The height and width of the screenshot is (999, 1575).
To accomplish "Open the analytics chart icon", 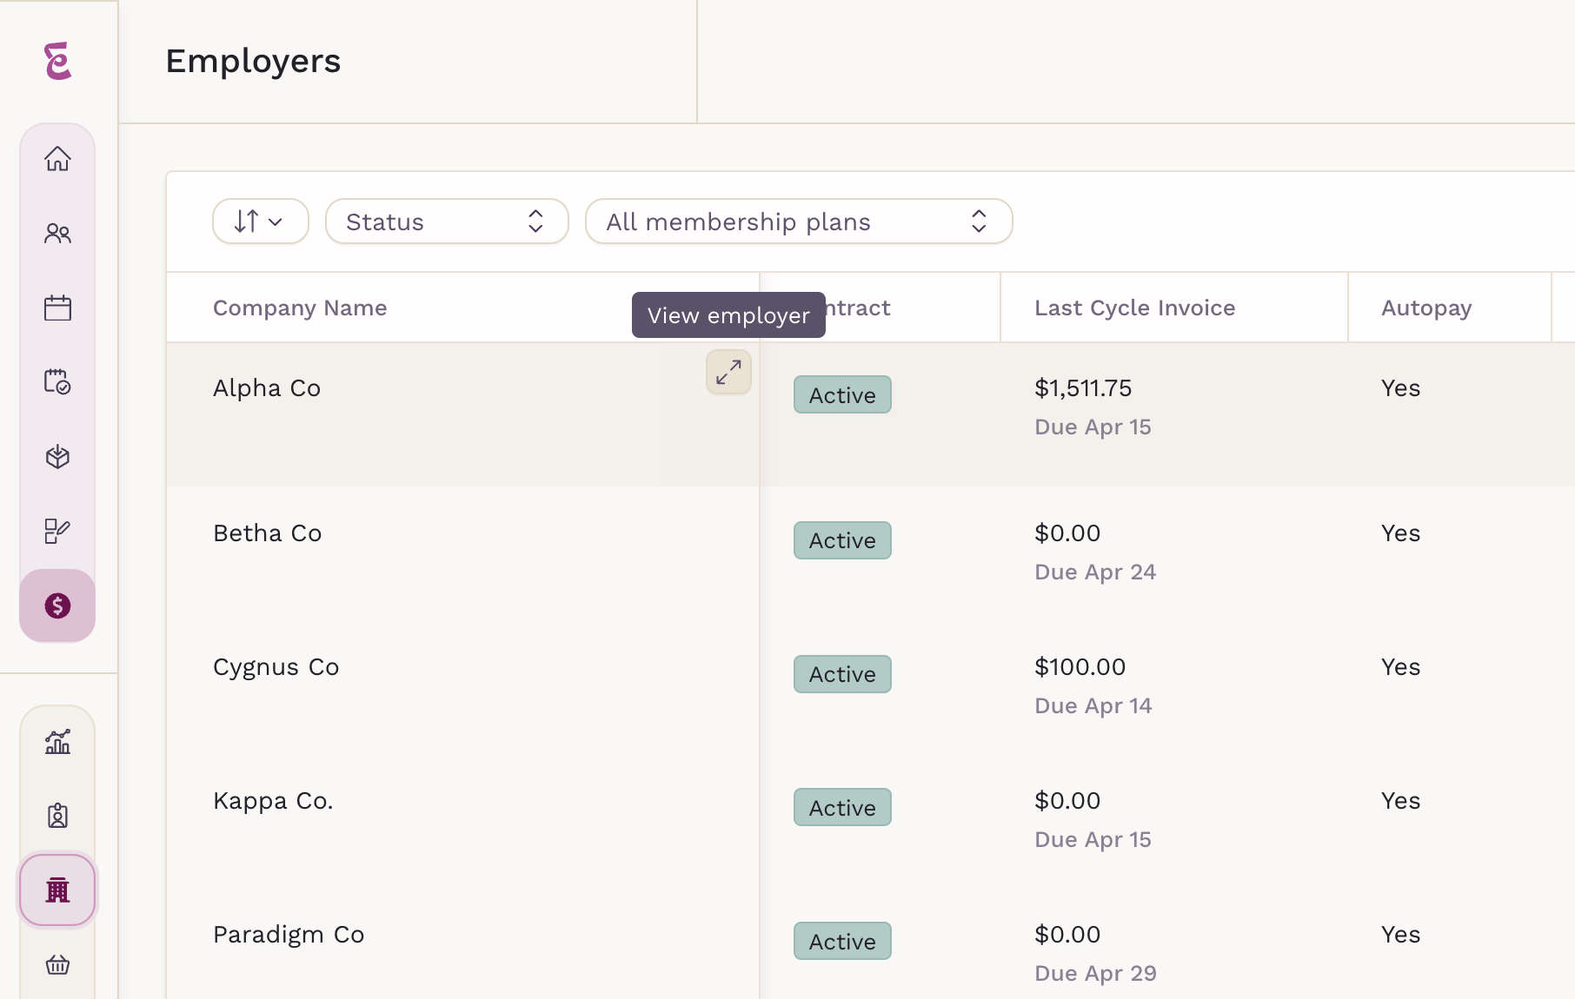I will tap(57, 741).
